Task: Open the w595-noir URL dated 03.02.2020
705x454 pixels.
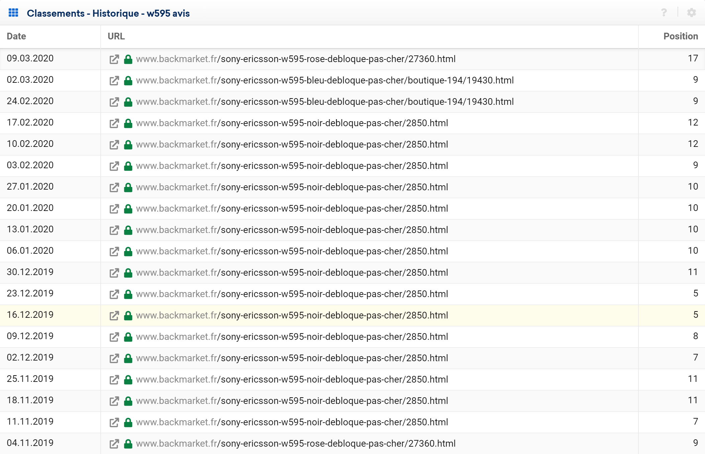Action: coord(292,166)
